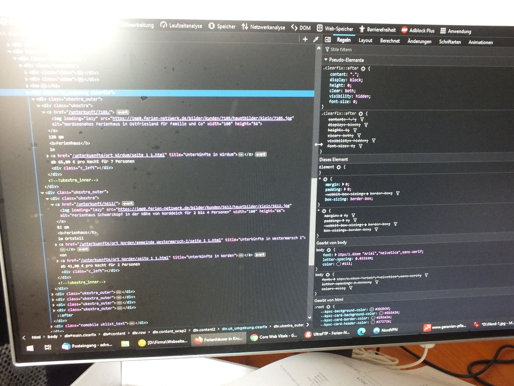Viewport: 514px width, 386px height.
Task: Switch to the Schriftarten tab
Action: click(x=450, y=42)
